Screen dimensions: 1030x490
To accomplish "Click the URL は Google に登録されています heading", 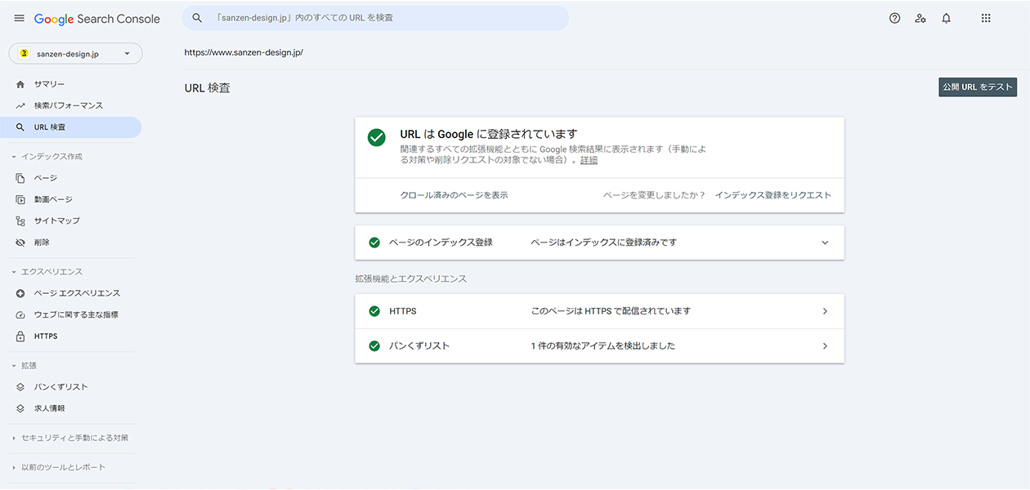I will click(489, 134).
